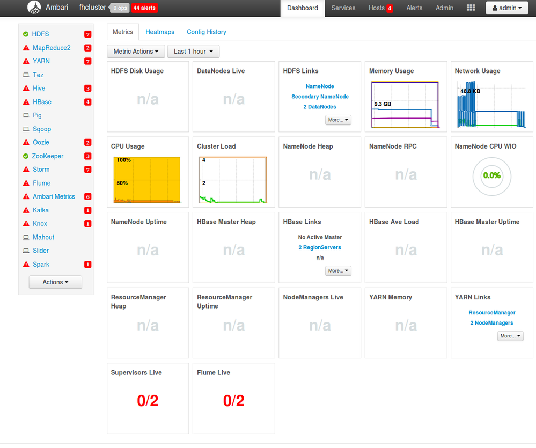Image resolution: width=536 pixels, height=448 pixels.
Task: Click the Mahout client laptop icon
Action: 26,237
